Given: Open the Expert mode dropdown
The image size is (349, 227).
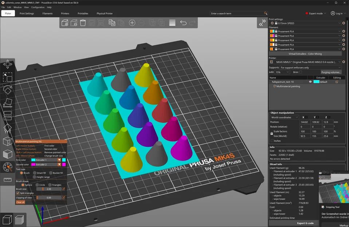Looking at the screenshot, I should point(315,13).
